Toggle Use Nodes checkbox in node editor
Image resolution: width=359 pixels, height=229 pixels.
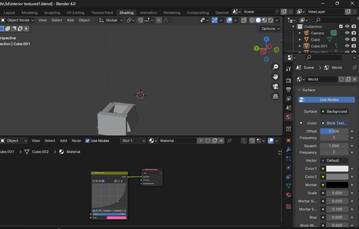[88, 141]
